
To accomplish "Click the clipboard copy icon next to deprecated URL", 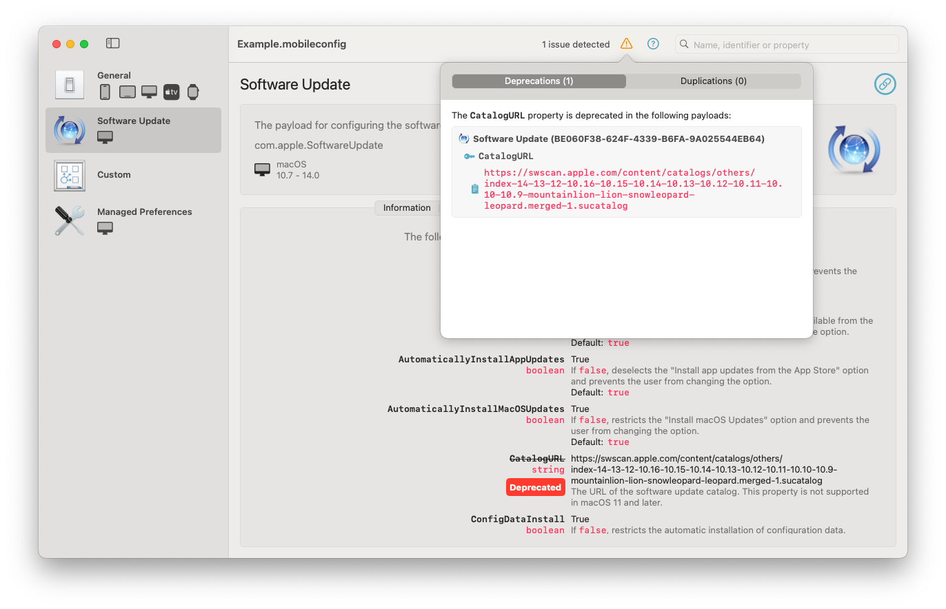I will pyautogui.click(x=474, y=189).
